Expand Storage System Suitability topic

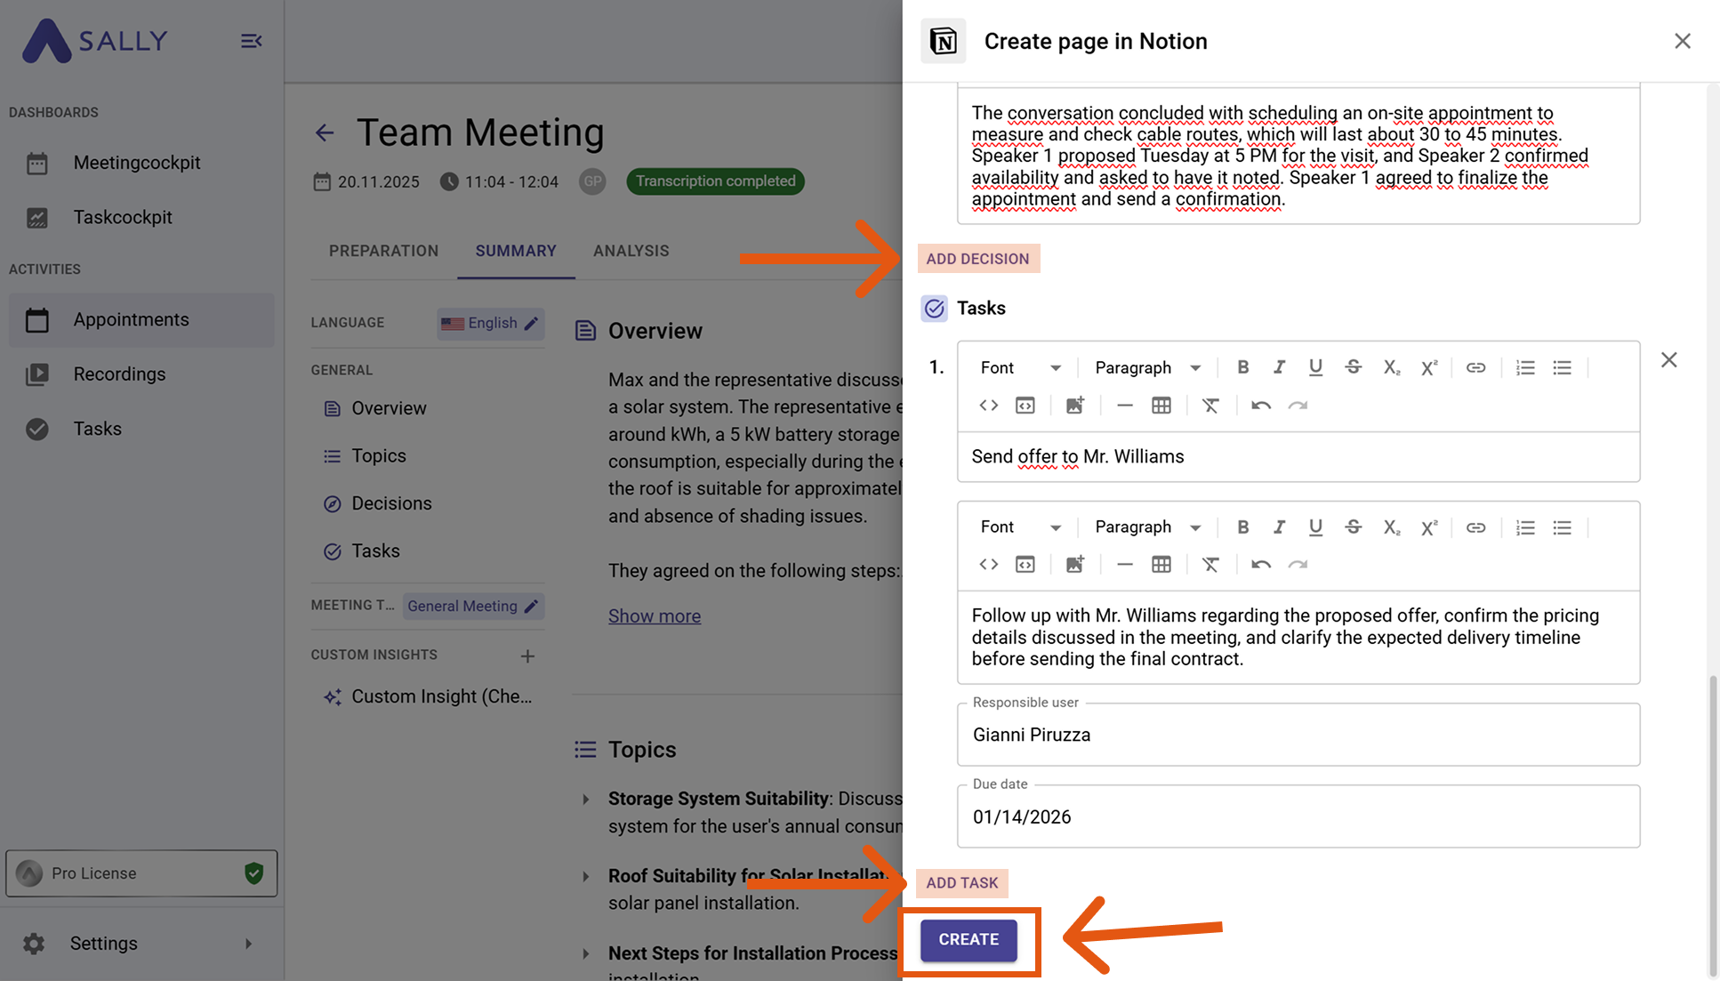click(585, 800)
